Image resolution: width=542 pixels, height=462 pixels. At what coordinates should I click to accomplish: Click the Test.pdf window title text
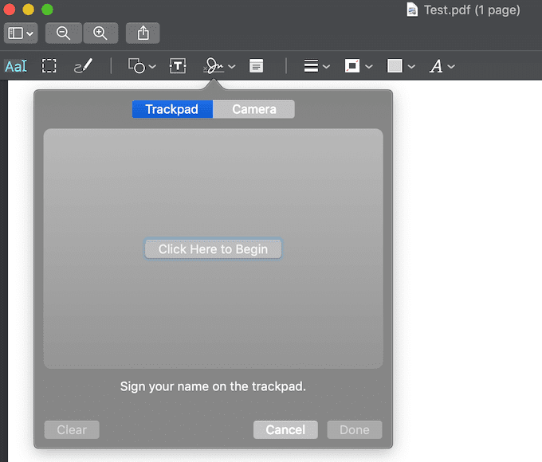click(x=472, y=10)
